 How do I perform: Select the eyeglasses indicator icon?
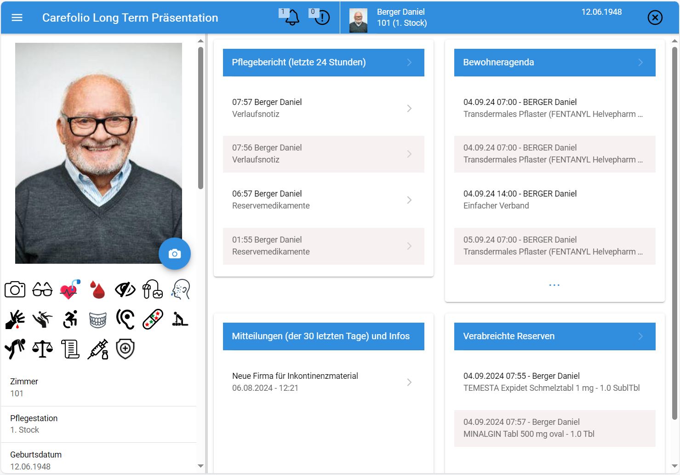tap(42, 290)
